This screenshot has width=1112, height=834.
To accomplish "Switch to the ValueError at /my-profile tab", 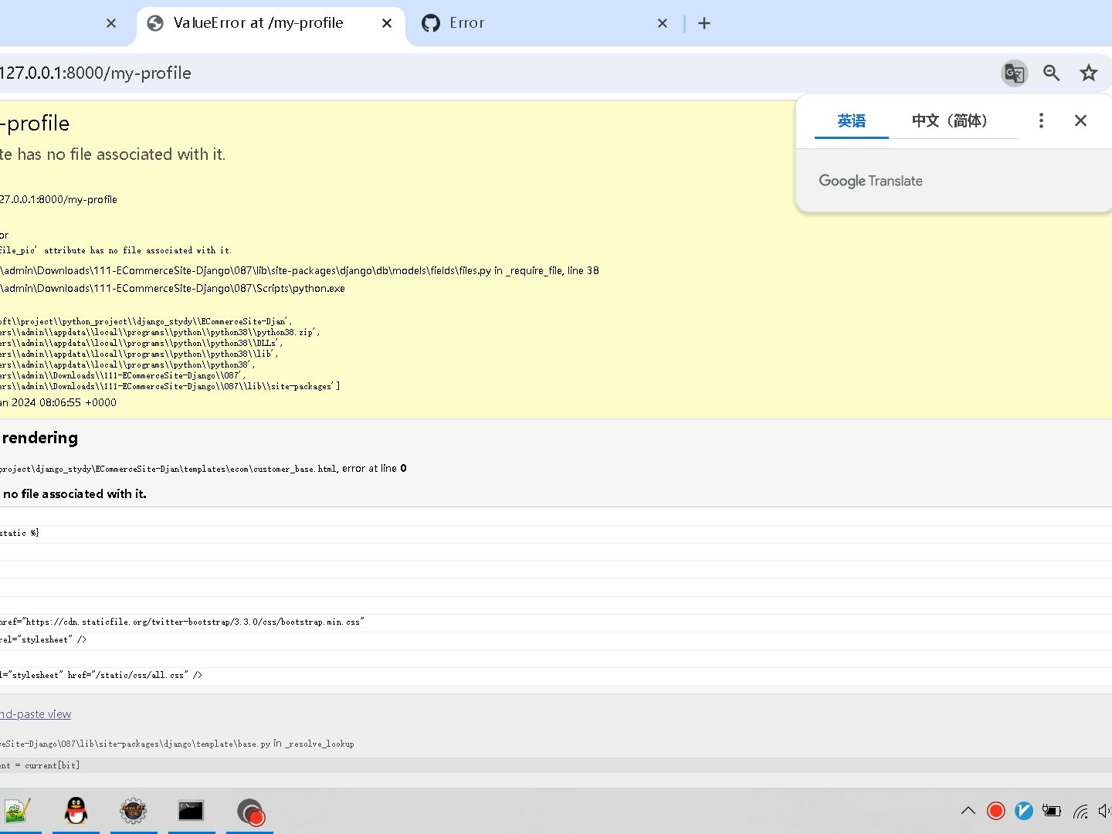I will pos(258,23).
